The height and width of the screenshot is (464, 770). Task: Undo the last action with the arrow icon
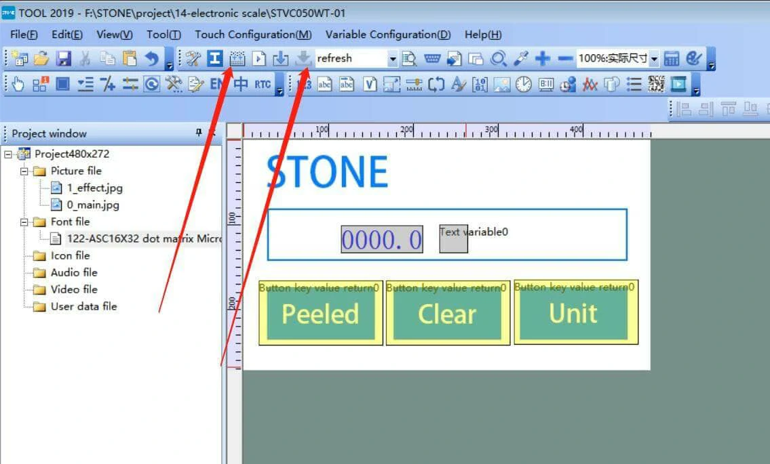(151, 58)
